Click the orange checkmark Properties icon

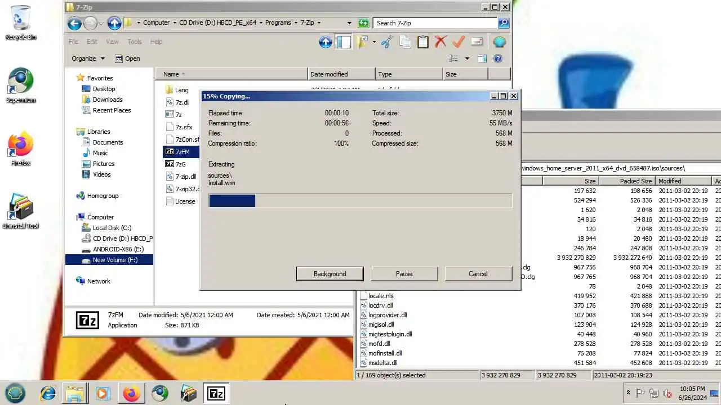pyautogui.click(x=459, y=42)
